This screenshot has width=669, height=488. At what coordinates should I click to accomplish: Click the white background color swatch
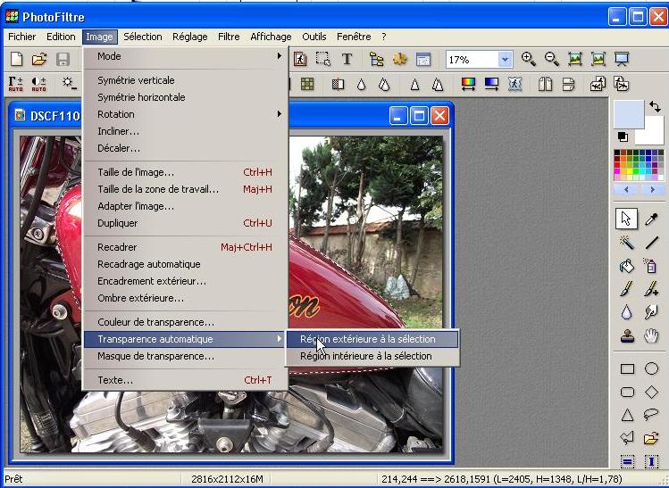click(x=653, y=134)
